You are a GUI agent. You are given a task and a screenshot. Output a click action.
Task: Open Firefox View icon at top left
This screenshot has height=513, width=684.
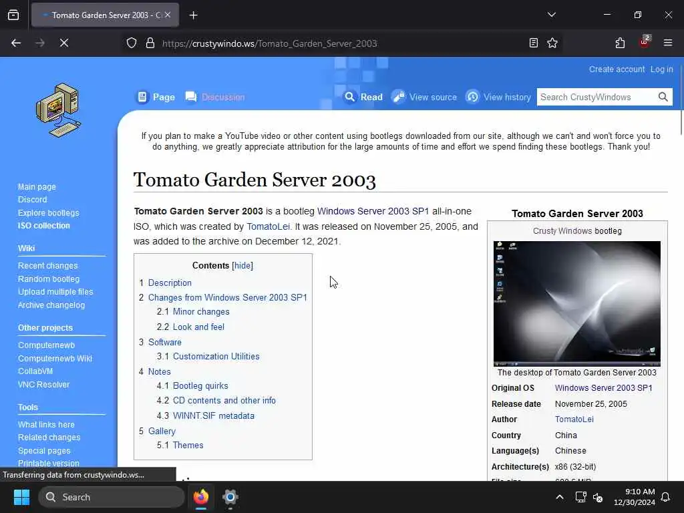coord(13,15)
